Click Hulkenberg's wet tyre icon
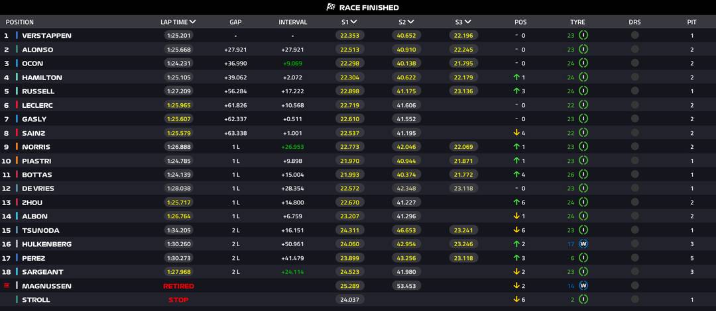Screen dimensions: 716x311 [583, 244]
